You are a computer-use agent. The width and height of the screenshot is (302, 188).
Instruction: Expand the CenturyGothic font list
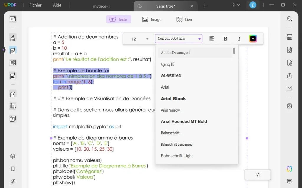(200, 38)
